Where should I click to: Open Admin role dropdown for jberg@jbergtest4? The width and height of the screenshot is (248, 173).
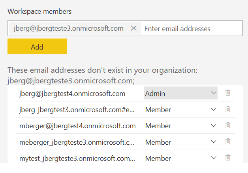180,93
